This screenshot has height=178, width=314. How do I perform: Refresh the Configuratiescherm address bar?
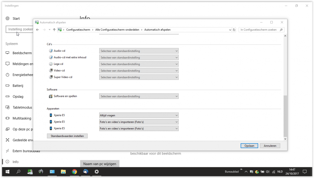pos(234,30)
